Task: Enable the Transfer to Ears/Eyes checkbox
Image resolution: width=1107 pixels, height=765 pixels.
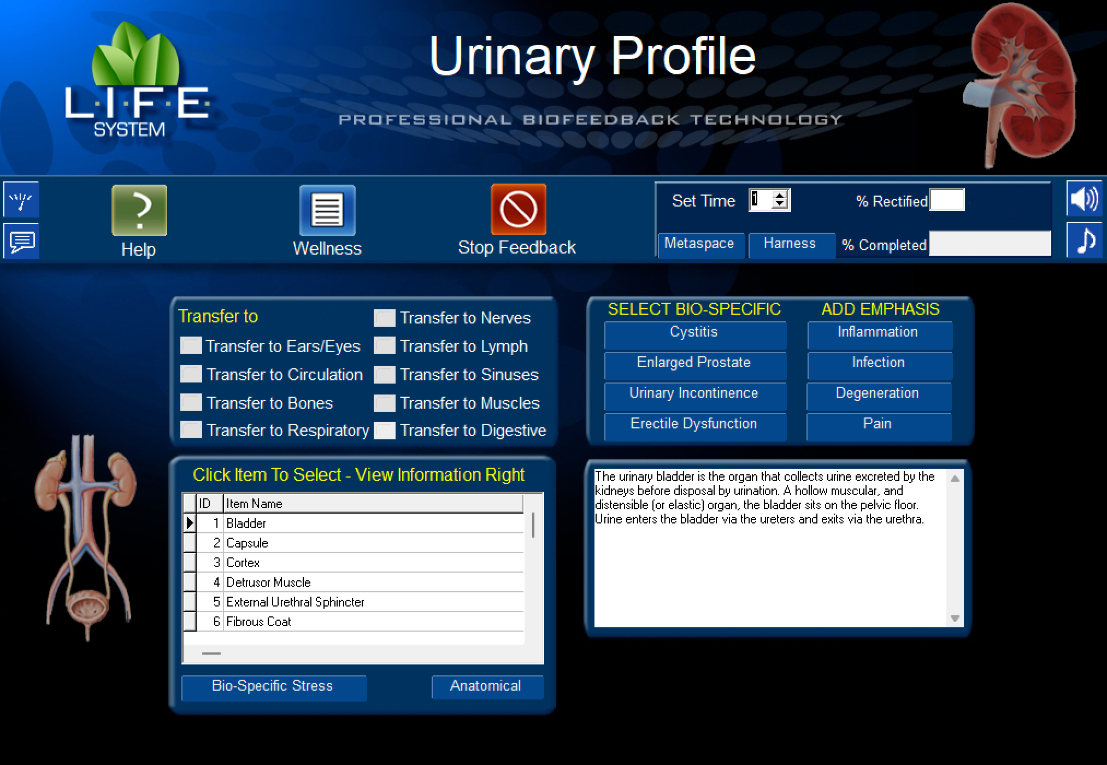Action: click(x=192, y=346)
